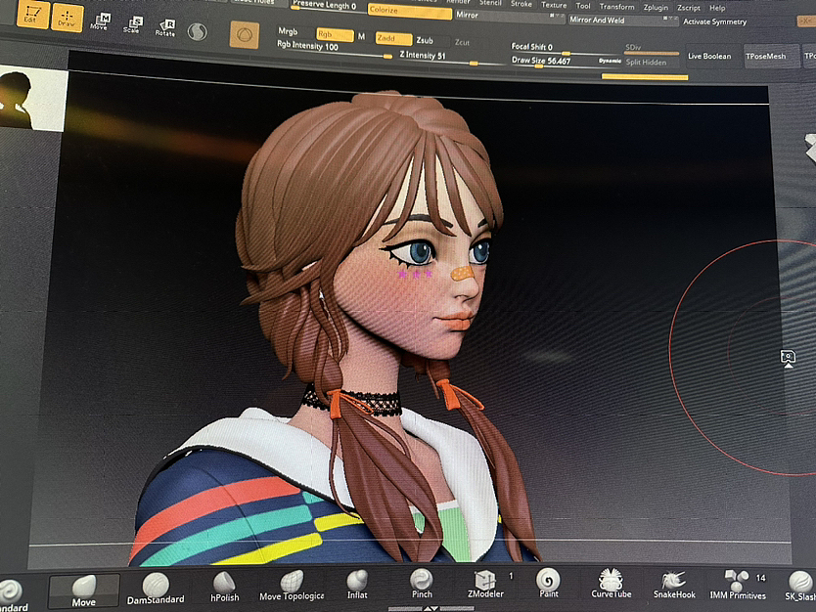Enable Zadd sculpt mode
The image size is (816, 612).
[x=393, y=38]
